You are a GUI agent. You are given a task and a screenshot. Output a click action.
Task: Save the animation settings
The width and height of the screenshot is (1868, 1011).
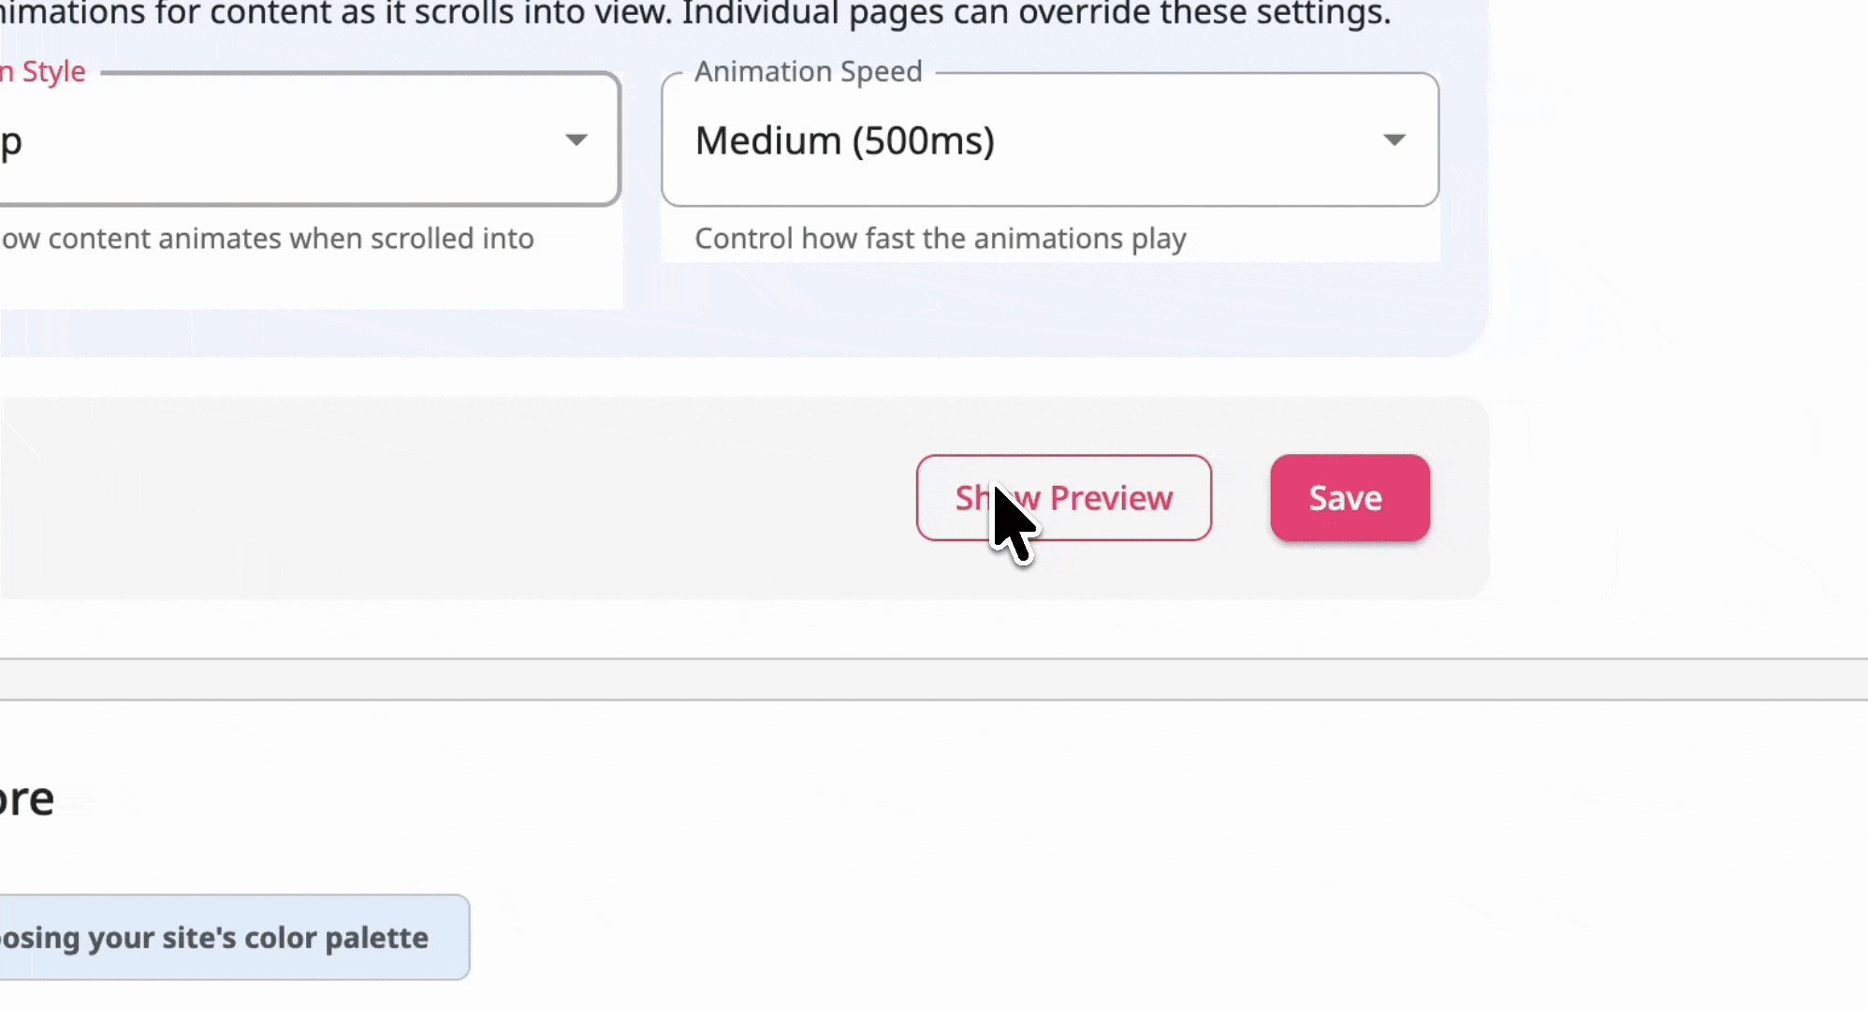tap(1350, 498)
